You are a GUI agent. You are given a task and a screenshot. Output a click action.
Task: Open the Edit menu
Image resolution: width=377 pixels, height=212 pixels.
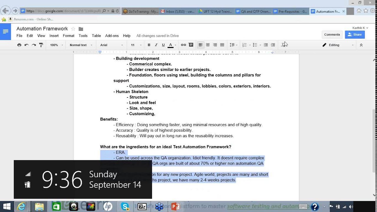(x=30, y=36)
